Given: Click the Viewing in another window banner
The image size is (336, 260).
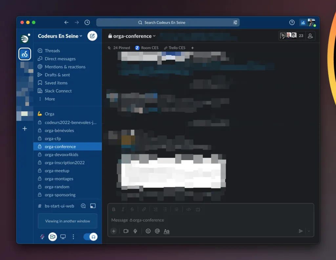Looking at the screenshot, I should [x=67, y=221].
